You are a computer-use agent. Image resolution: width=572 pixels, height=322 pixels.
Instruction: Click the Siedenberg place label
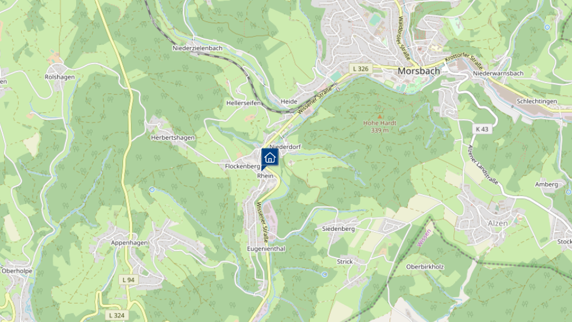[338, 229]
